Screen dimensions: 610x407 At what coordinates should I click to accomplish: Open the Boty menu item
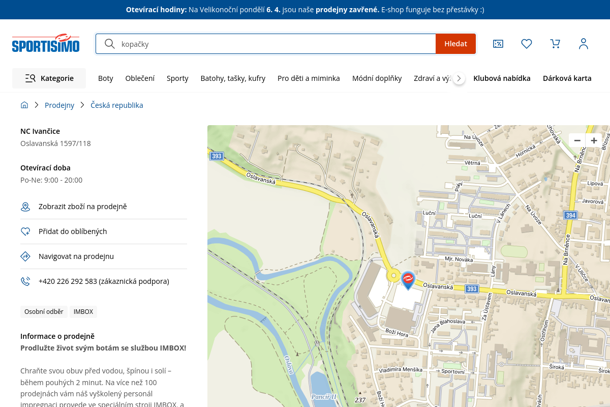click(105, 78)
